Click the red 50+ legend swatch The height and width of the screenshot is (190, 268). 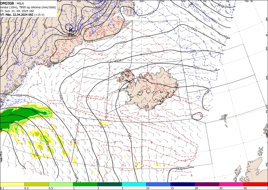click(x=256, y=184)
